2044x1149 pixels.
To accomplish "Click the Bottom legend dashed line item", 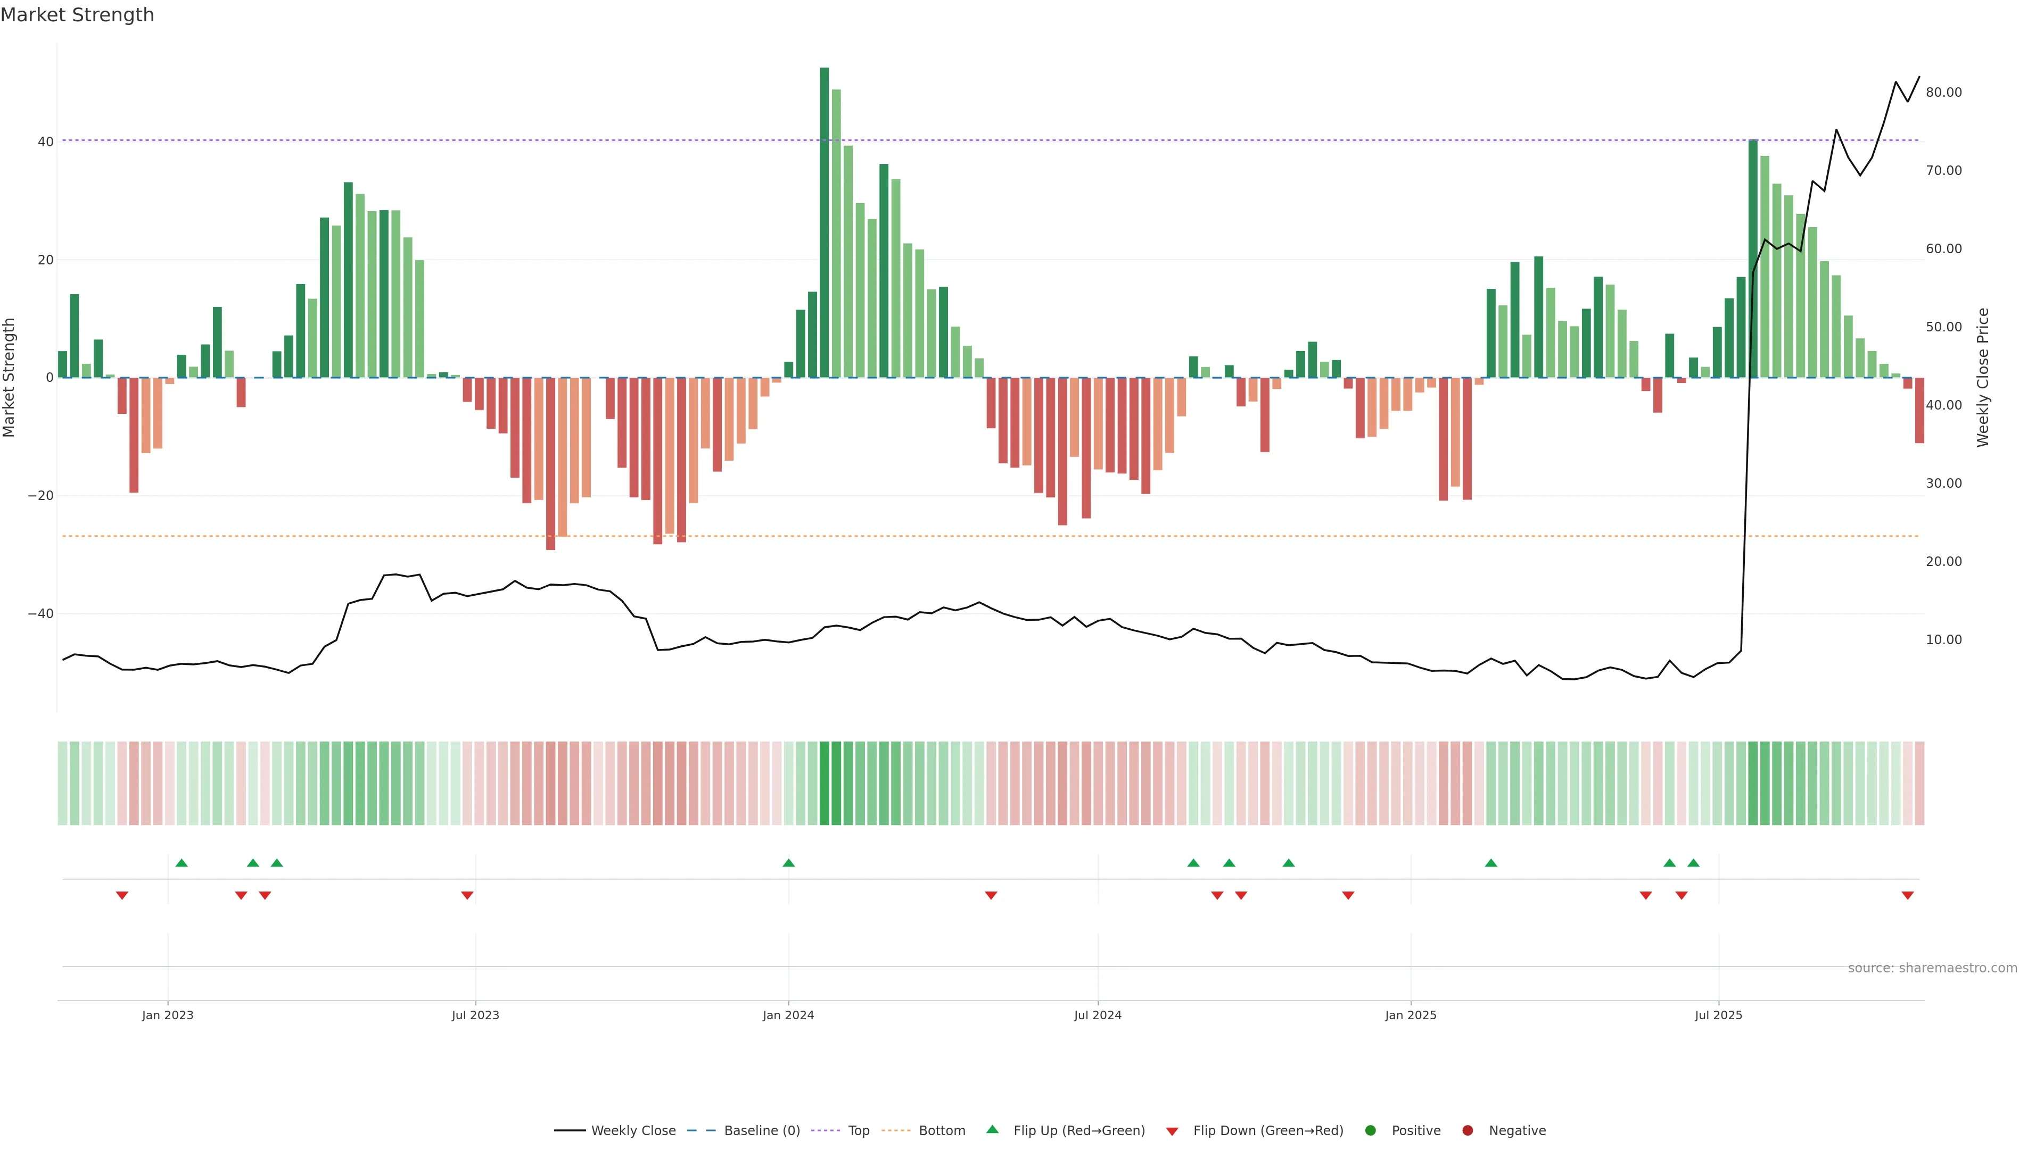I will click(896, 1131).
